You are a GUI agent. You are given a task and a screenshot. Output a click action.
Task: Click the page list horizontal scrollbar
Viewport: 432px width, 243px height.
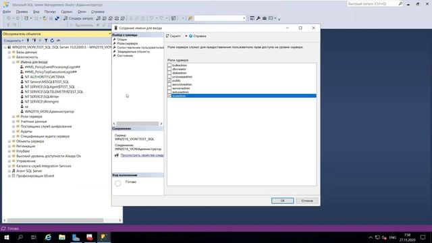(x=138, y=124)
